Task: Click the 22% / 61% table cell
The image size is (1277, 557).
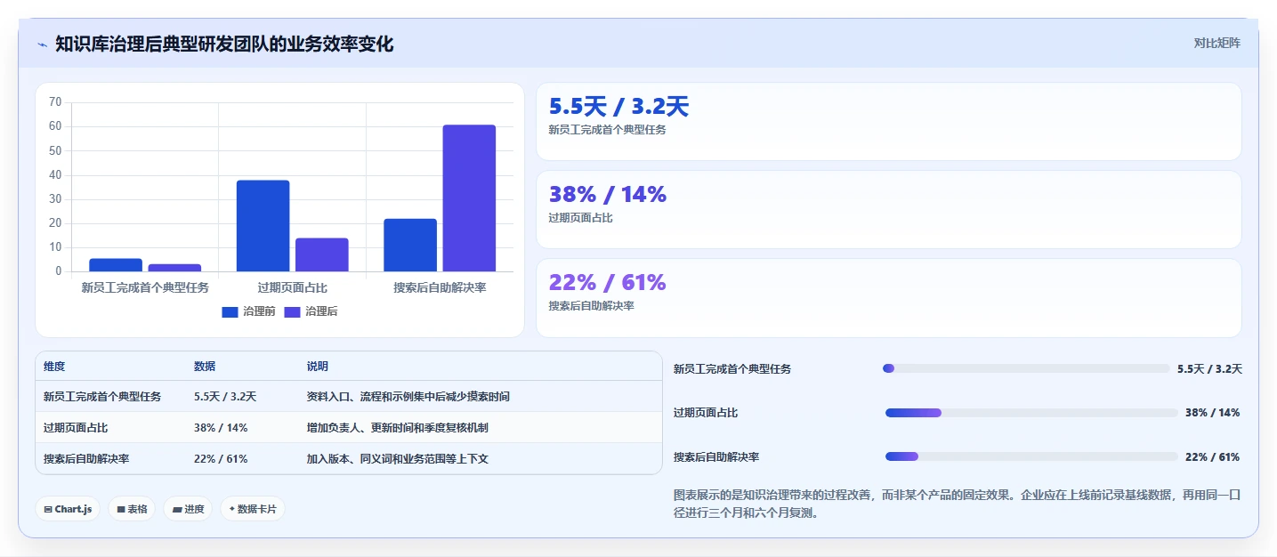Action: point(221,459)
